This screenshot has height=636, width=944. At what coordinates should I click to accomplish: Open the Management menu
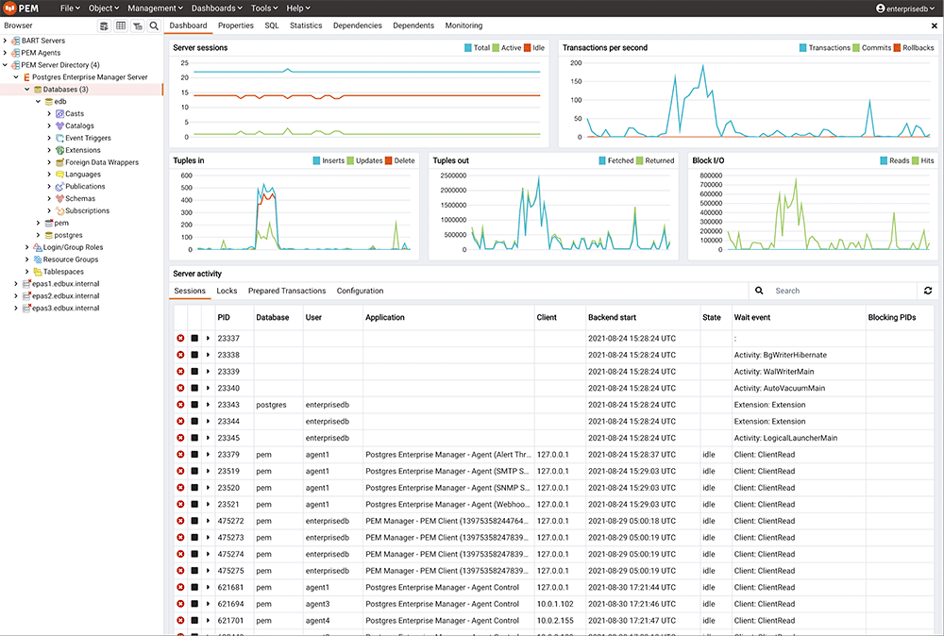coord(156,8)
